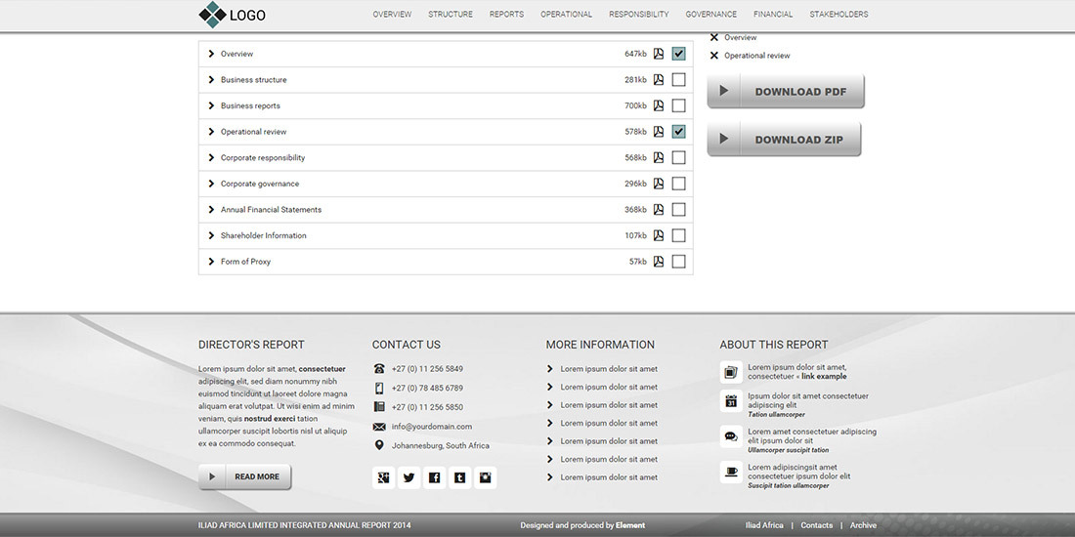
Task: Click mobile icon beside +27 (0) 78 485 6789
Action: [x=379, y=388]
